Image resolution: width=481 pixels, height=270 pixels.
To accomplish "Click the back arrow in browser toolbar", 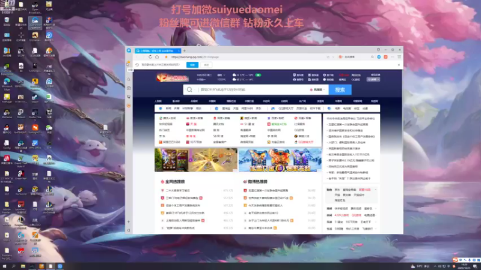I will [137, 57].
